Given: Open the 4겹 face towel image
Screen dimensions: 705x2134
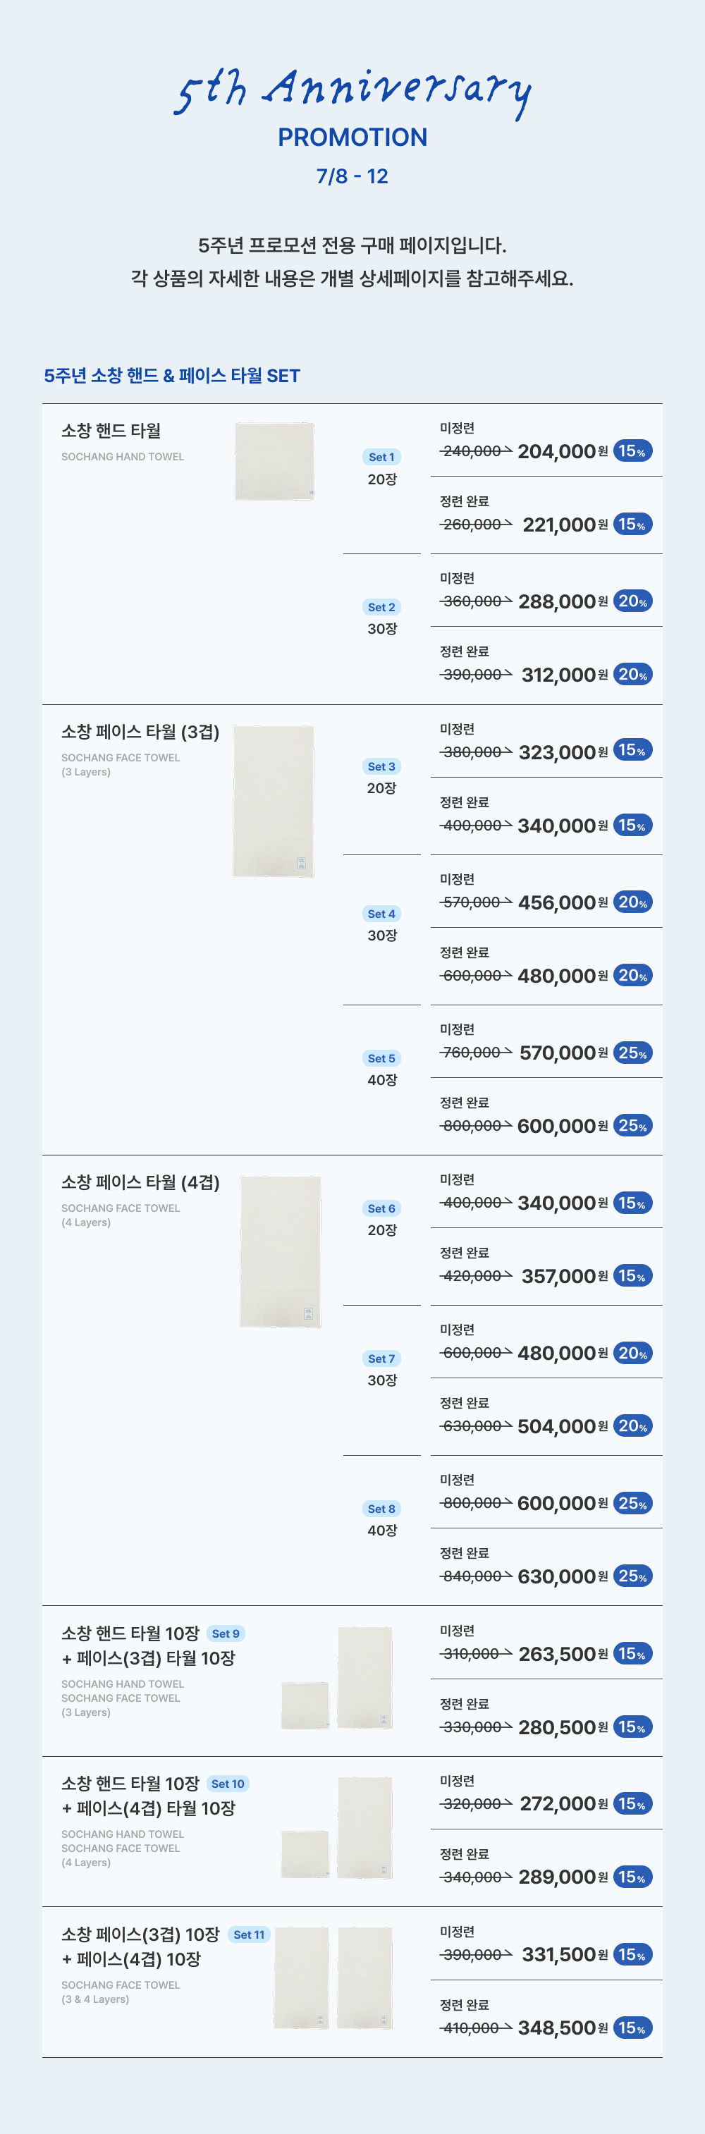Looking at the screenshot, I should 280,1251.
